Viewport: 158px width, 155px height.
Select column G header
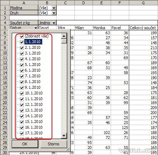pyautogui.click(x=143, y=2)
